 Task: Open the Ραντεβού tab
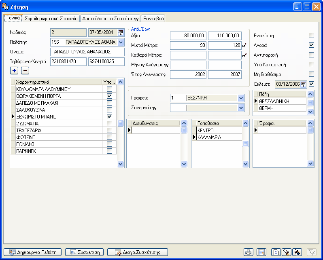[x=153, y=19]
